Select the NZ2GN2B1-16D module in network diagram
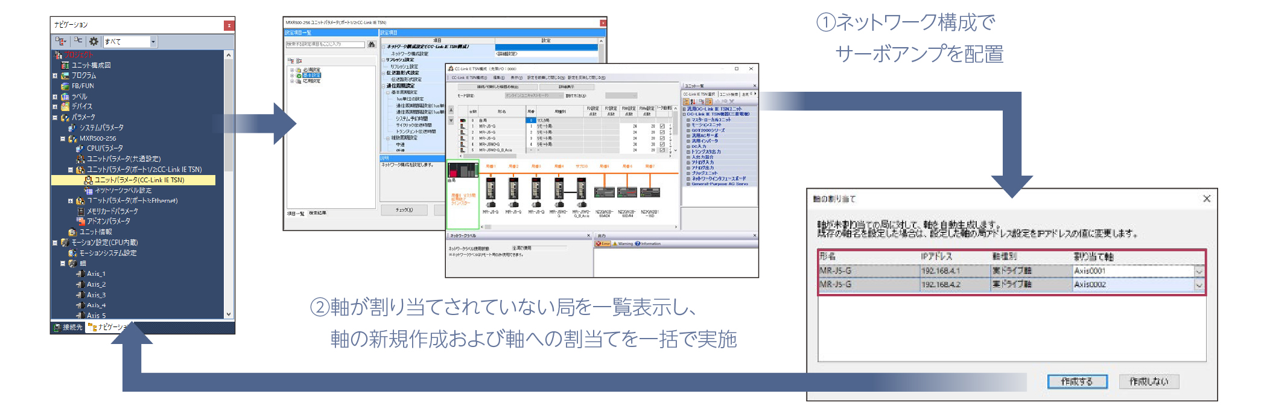 [650, 193]
